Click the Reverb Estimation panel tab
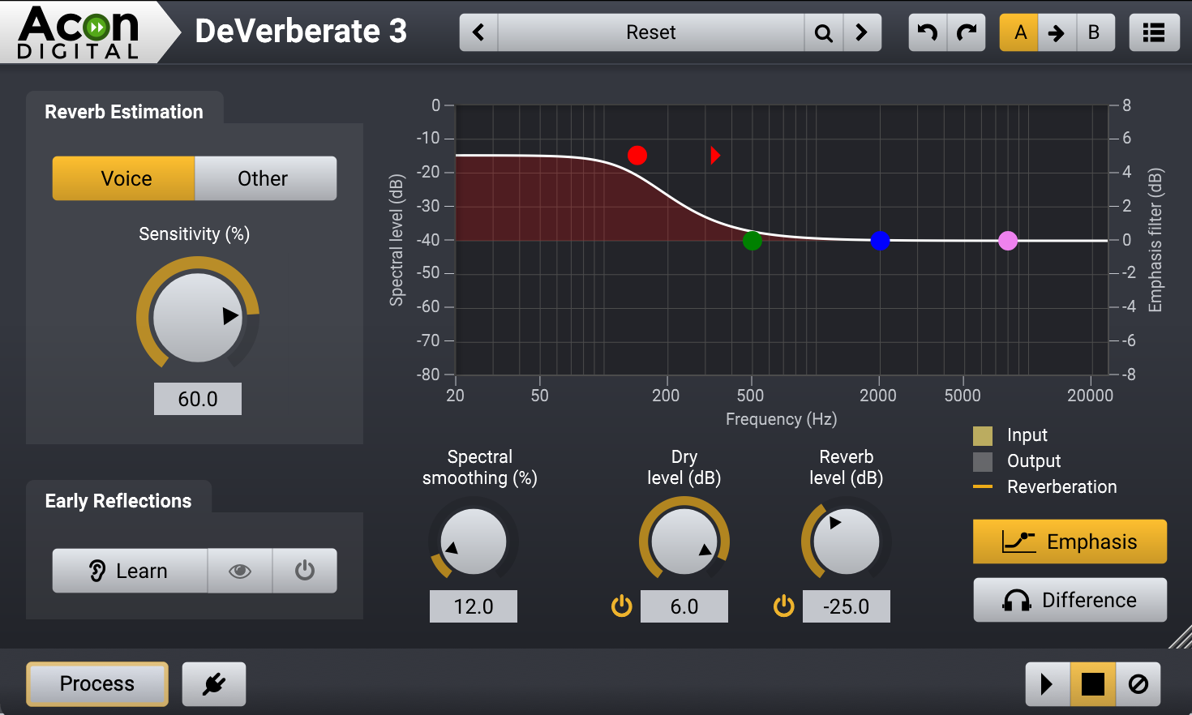The image size is (1192, 715). tap(124, 112)
